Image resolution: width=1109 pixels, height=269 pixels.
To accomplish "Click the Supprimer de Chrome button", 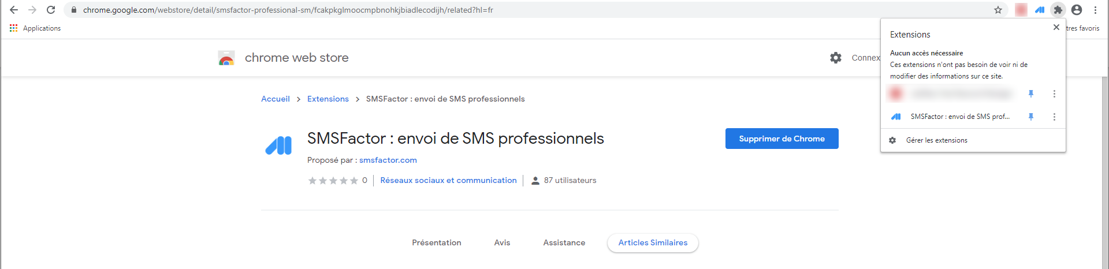I will (x=782, y=139).
